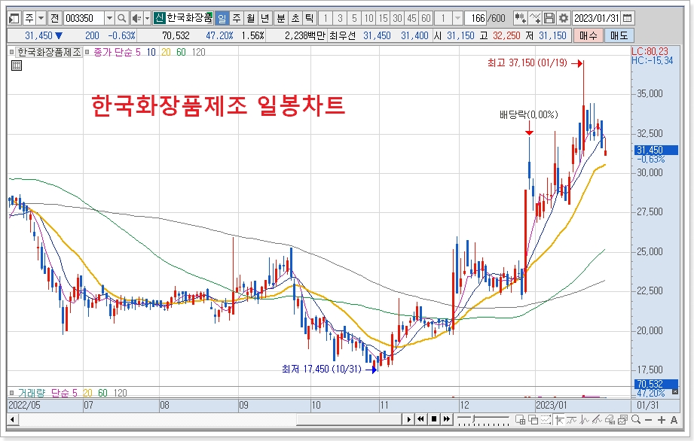Click the 003350 stock code input field

84,18
